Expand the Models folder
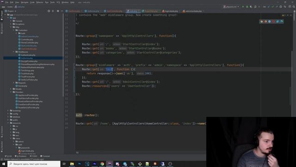Image resolution: width=296 pixels, height=167 pixels. pyautogui.click(x=11, y=89)
